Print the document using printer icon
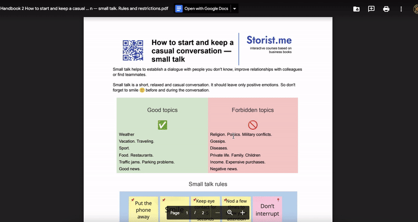The height and width of the screenshot is (222, 418). point(386,9)
